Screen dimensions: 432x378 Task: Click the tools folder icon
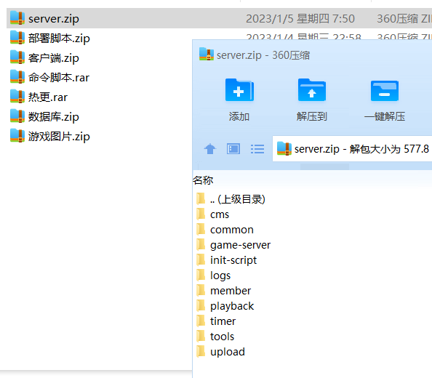[201, 336]
